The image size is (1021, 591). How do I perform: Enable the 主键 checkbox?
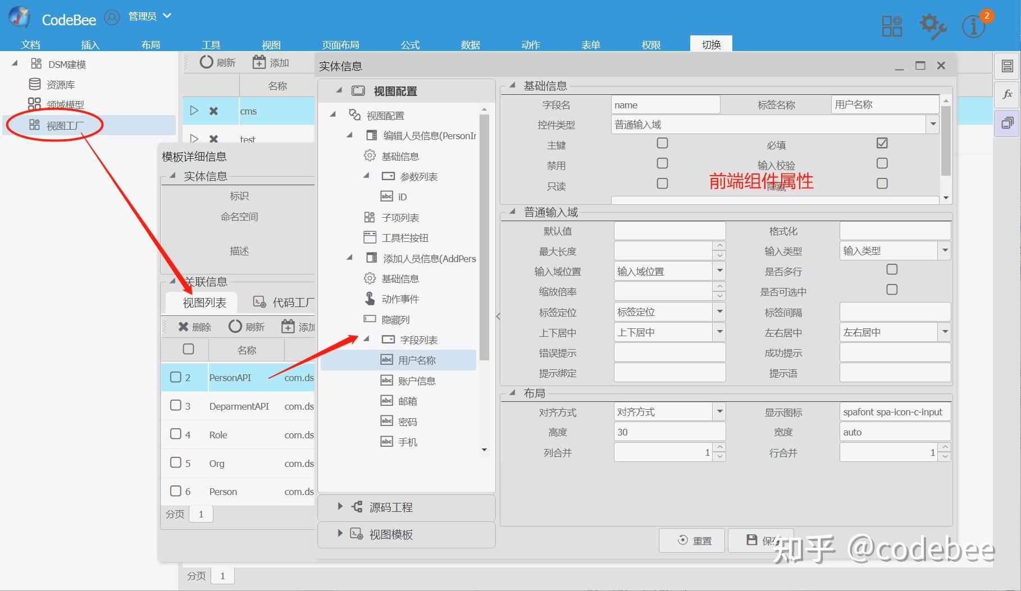(x=662, y=144)
